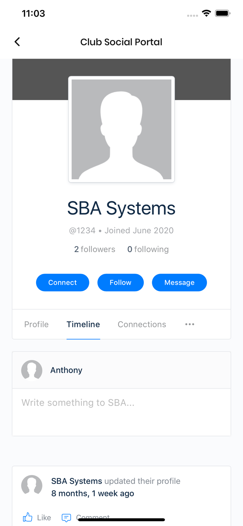Select the Timeline tab
This screenshot has width=243, height=526.
pos(83,324)
